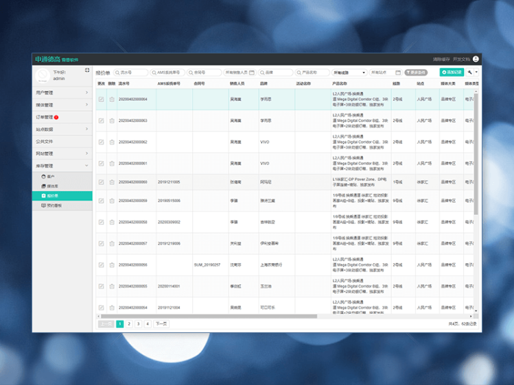
Task: Edit quotation row 20200402000056
Action: pyautogui.click(x=102, y=265)
